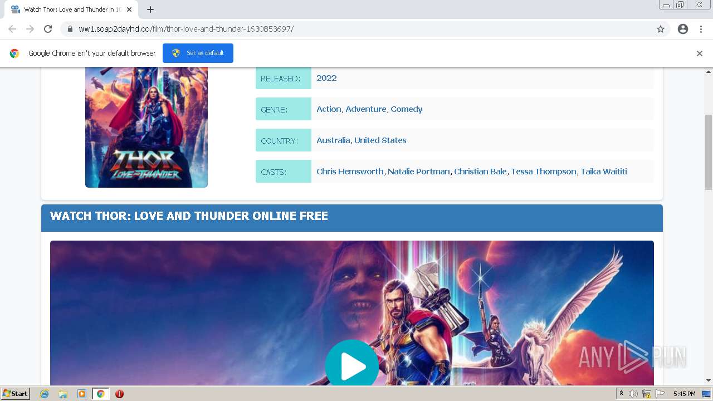
Task: Click the red antivirus taskbar icon
Action: tap(119, 394)
